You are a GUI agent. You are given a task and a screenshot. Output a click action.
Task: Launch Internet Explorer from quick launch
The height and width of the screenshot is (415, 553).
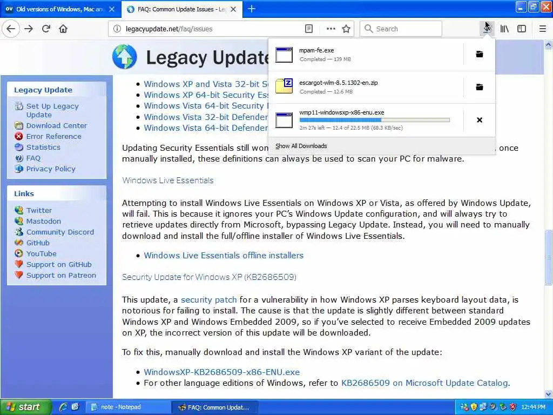coord(64,407)
